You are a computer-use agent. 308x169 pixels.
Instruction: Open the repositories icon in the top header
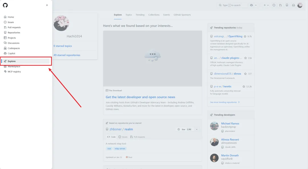tap(287, 5)
